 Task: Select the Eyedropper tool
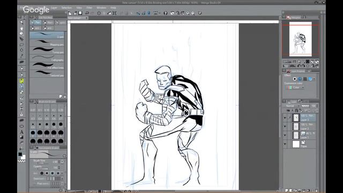click(21, 56)
